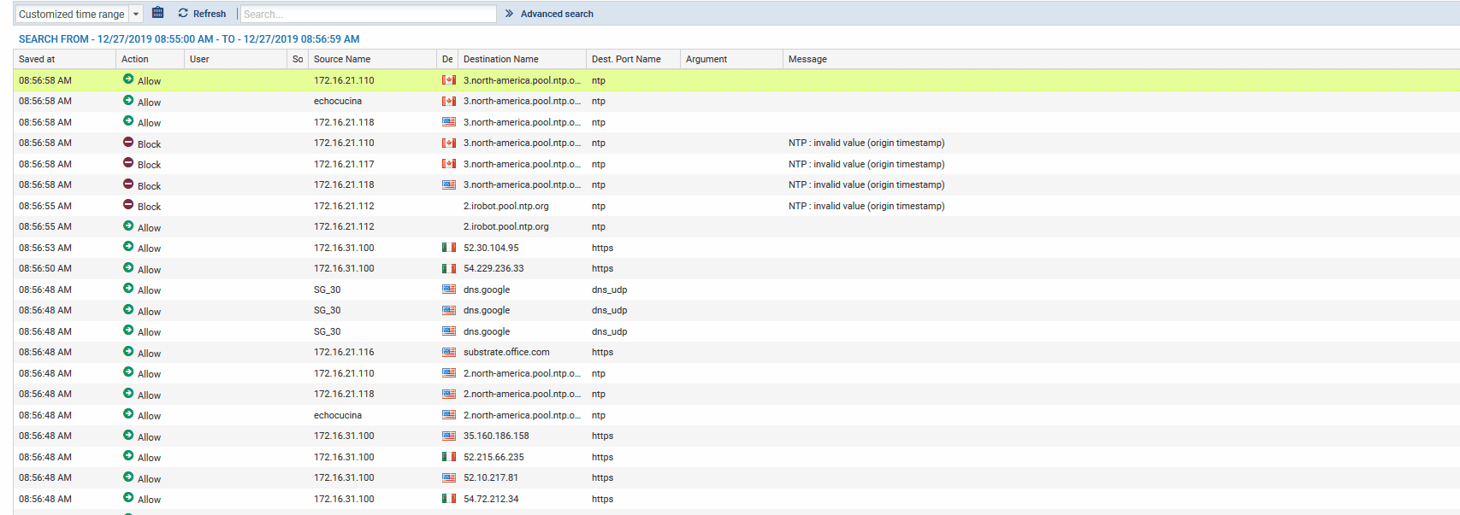This screenshot has width=1460, height=515.
Task: Click the Block icon in the 172.16.21.117 row
Action: 128,163
